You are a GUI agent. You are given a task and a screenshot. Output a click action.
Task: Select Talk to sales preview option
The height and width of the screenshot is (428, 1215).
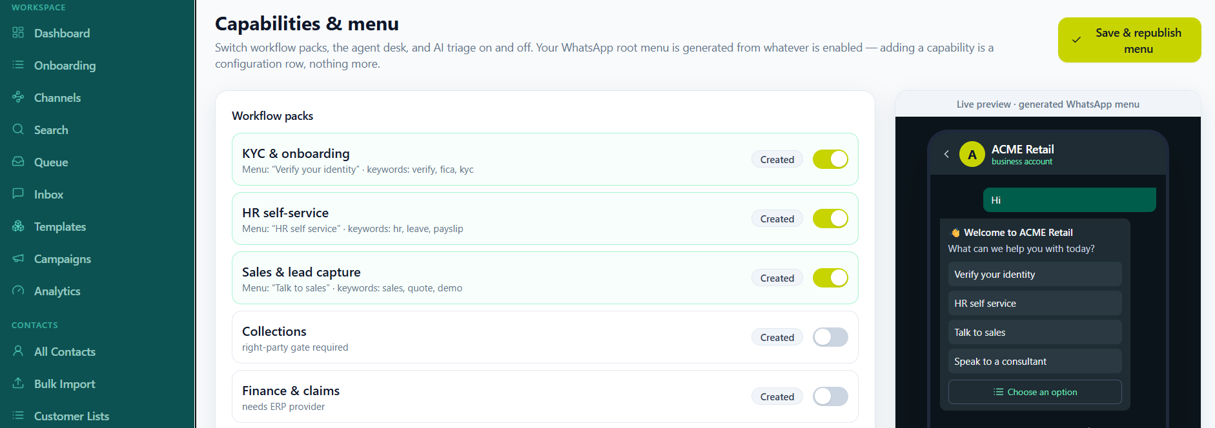[x=1035, y=332]
